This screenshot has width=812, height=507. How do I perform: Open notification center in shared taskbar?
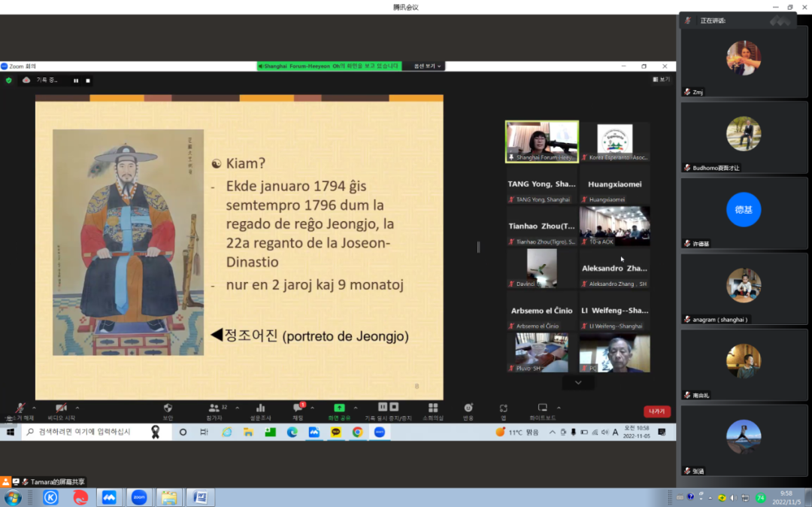point(662,432)
